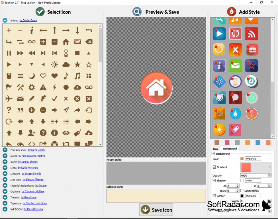Apply the dark red chat bubble style
This screenshot has width=278, height=219.
click(x=236, y=97)
